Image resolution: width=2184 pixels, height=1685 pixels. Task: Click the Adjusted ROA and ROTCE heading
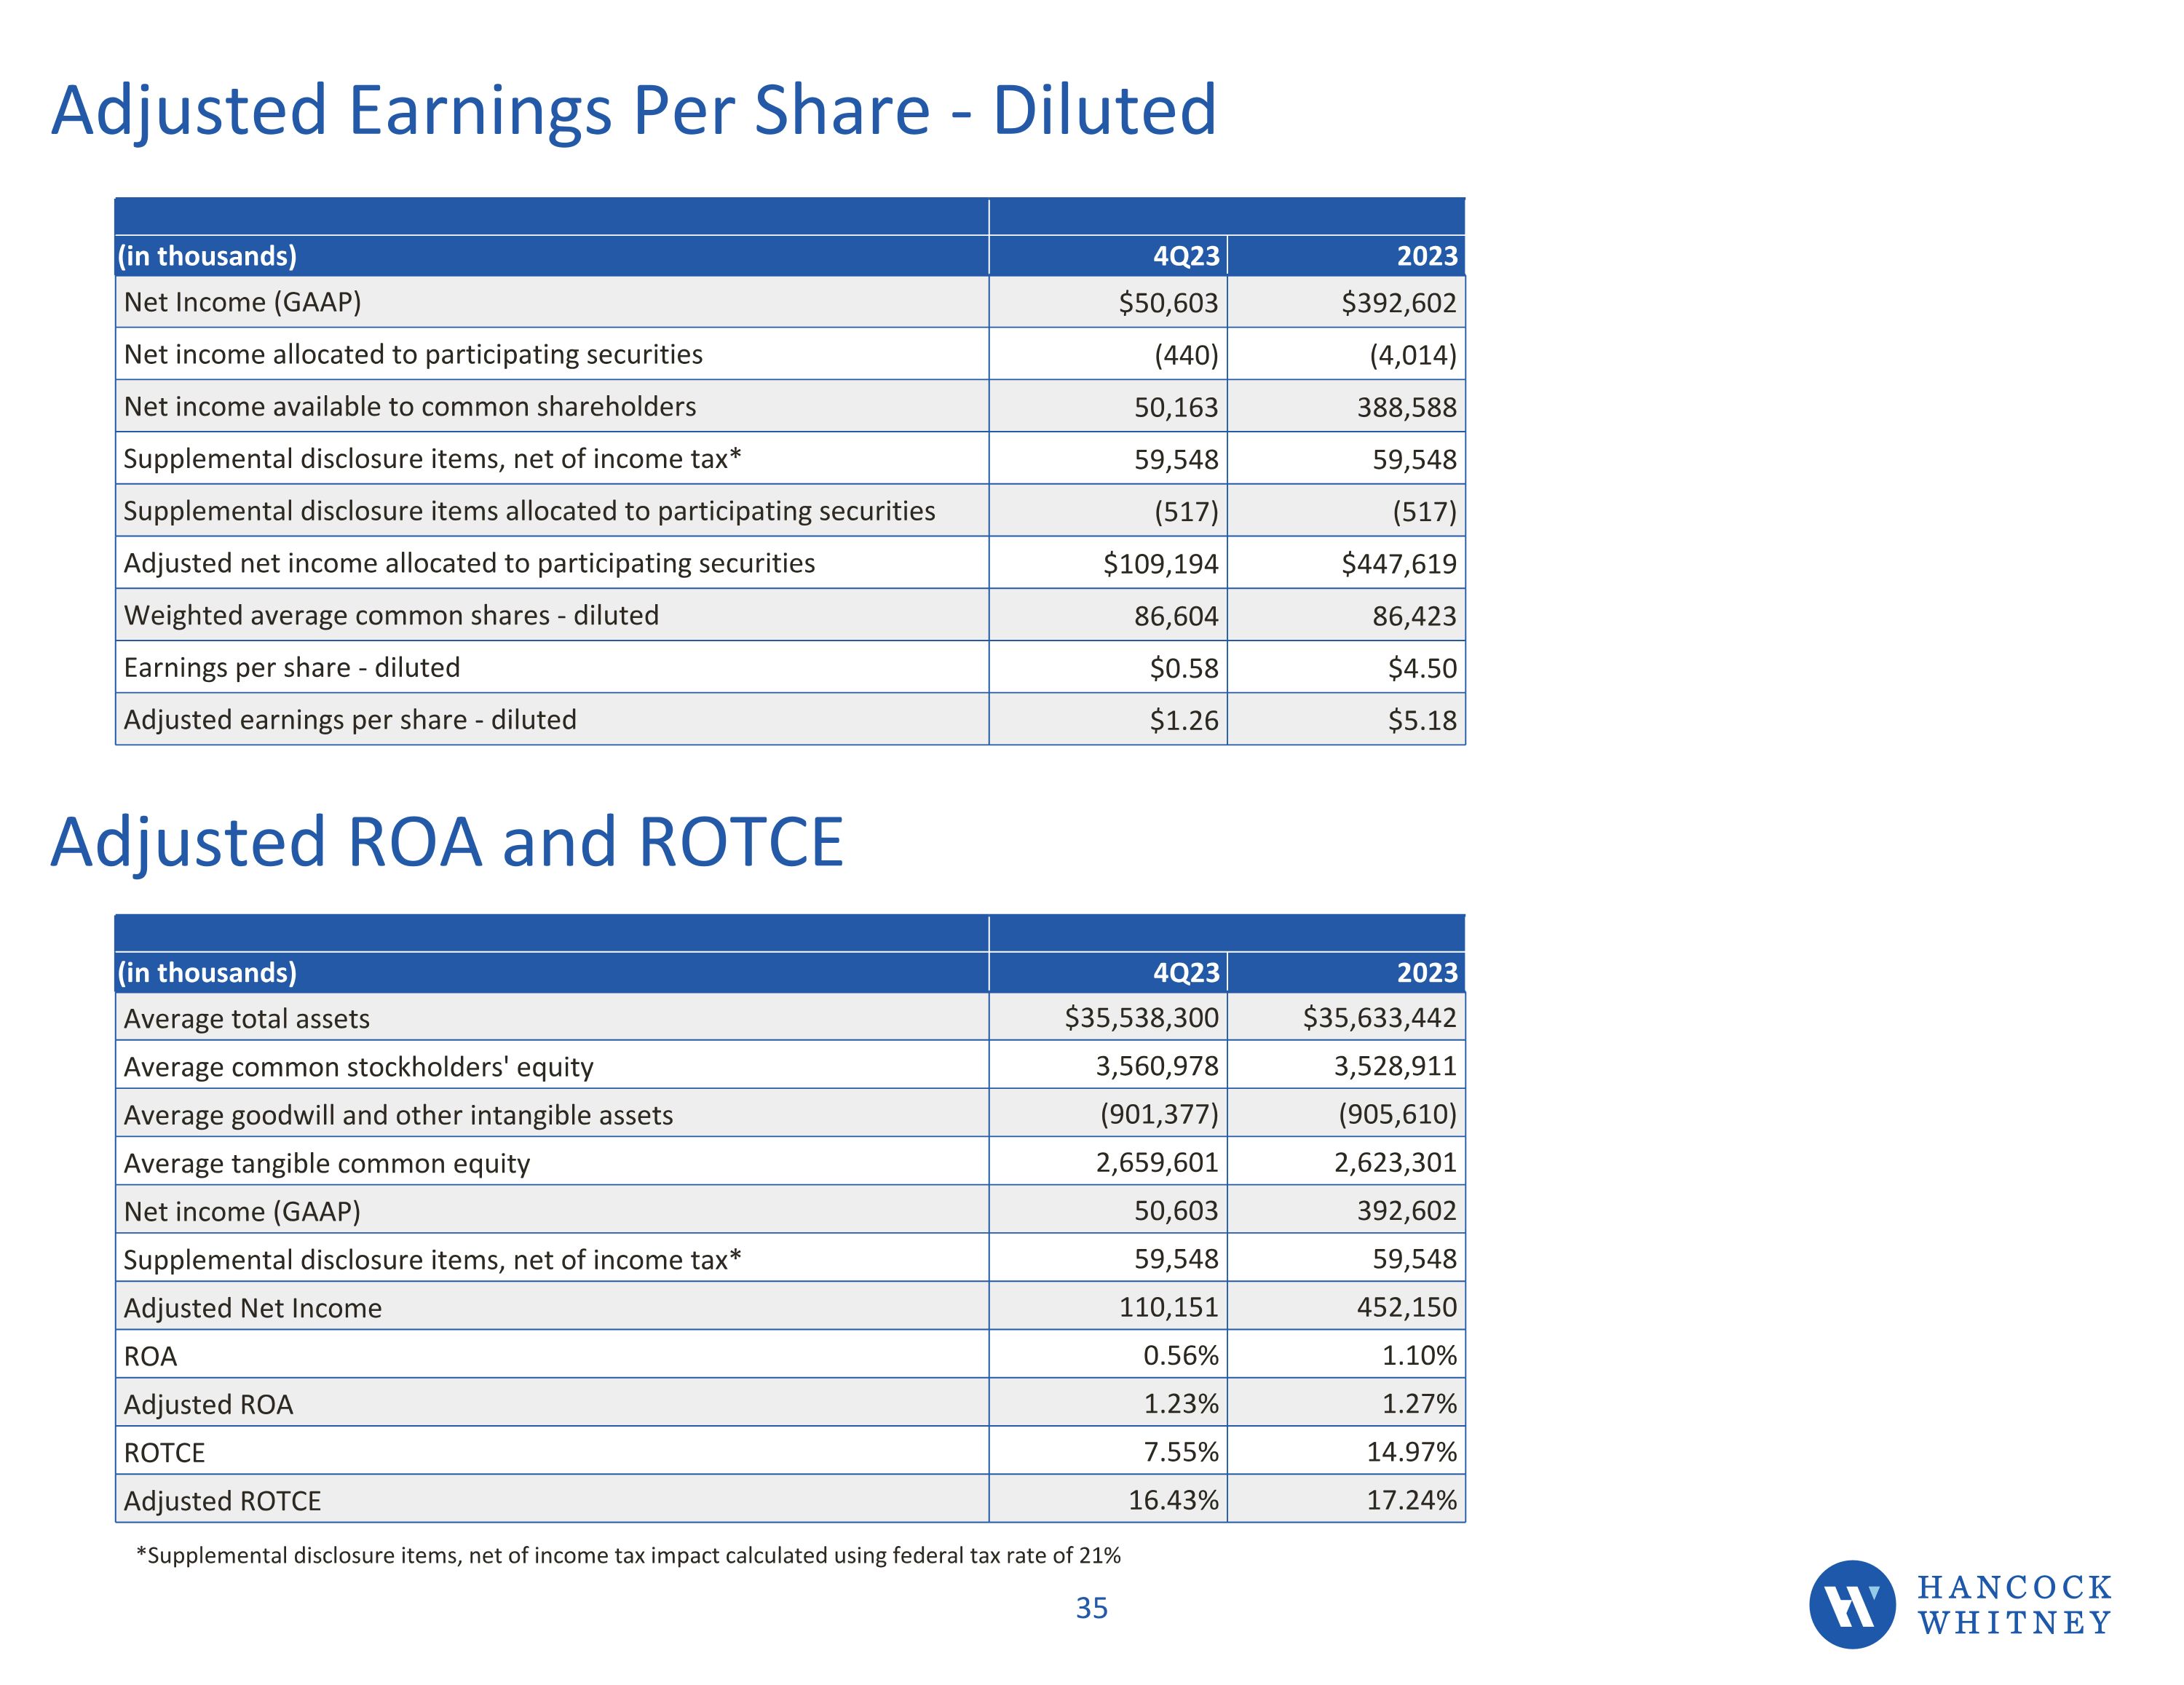pyautogui.click(x=447, y=842)
